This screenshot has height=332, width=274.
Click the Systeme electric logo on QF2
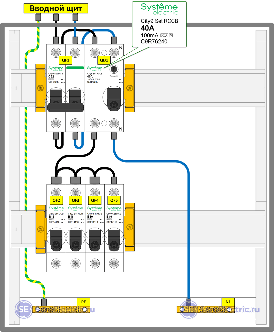tap(56, 209)
